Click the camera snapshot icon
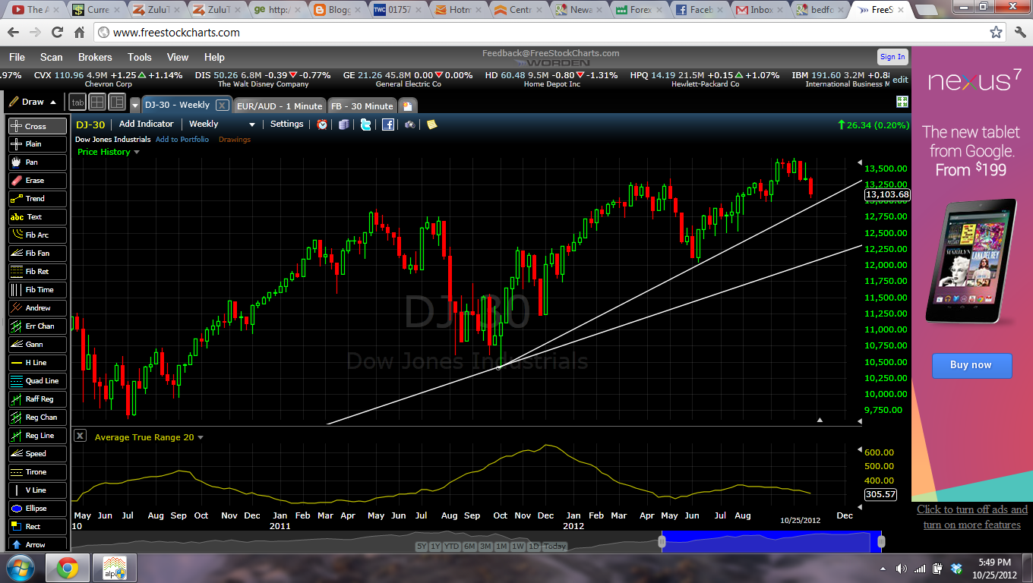The height and width of the screenshot is (583, 1033). [409, 124]
